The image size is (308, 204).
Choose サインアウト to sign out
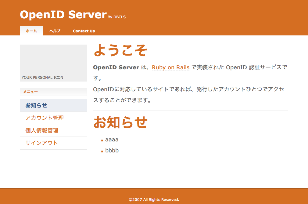(x=53, y=143)
